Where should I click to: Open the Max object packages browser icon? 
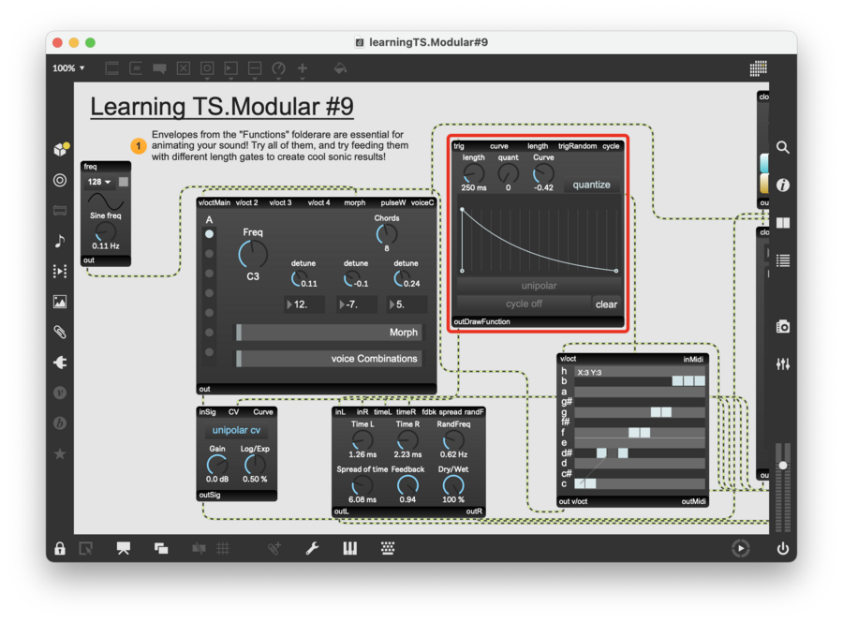[x=60, y=149]
